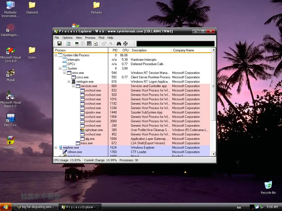Click the grayed Properties toolbar icon
The height and width of the screenshot is (211, 282).
[x=104, y=44]
